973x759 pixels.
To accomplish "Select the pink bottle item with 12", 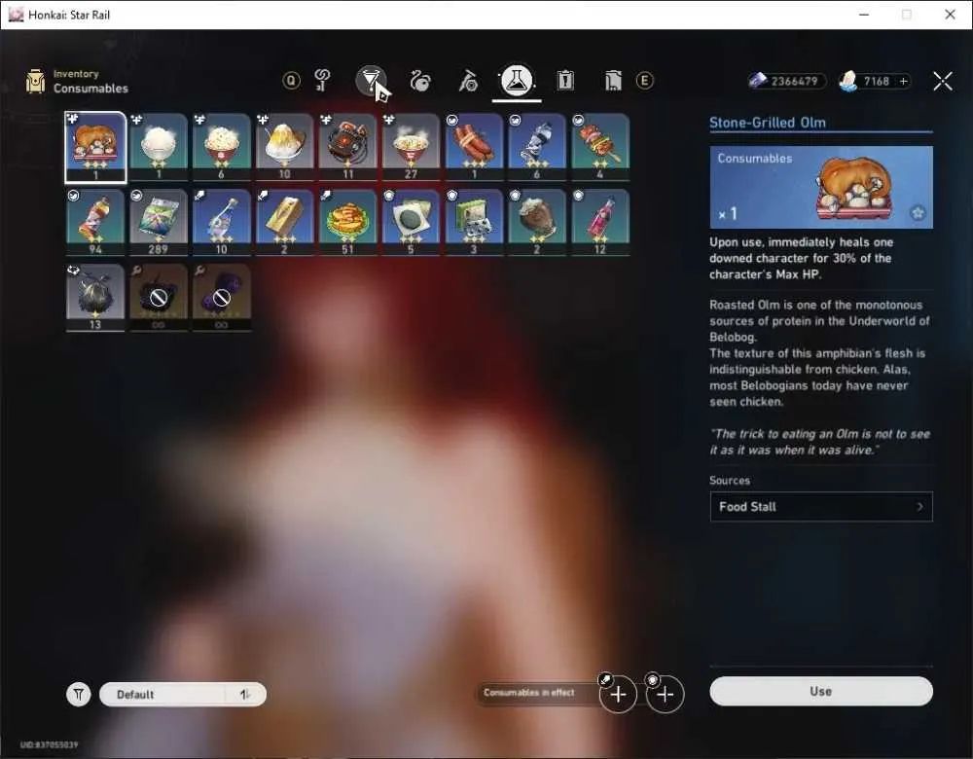I will pos(600,223).
